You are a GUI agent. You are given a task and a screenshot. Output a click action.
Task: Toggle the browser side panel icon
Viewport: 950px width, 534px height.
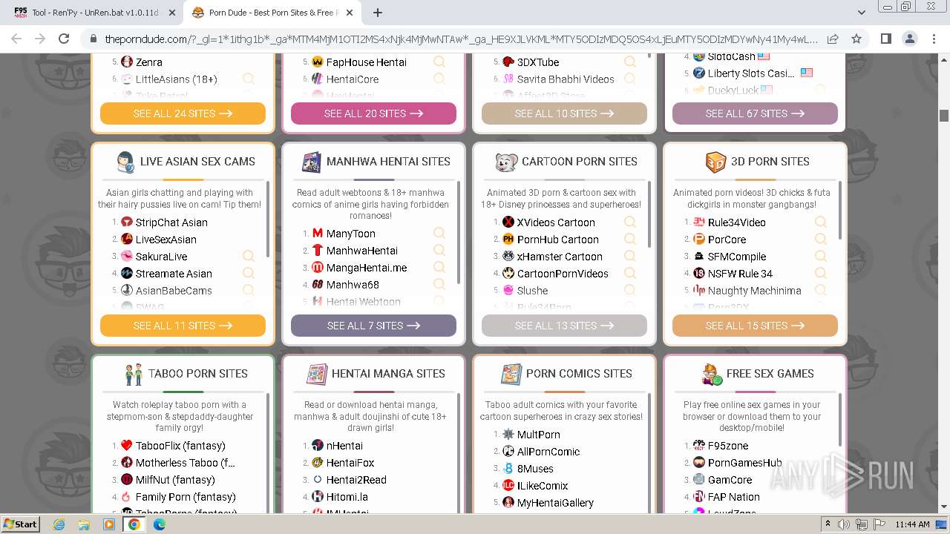coord(885,39)
